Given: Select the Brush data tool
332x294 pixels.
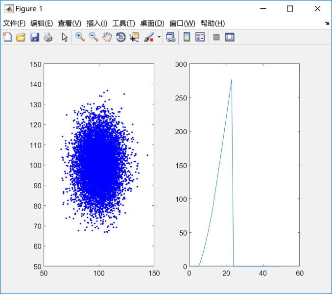Looking at the screenshot, I should coord(149,37).
